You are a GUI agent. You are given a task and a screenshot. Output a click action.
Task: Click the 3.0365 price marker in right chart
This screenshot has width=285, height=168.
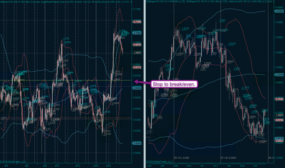point(279,11)
